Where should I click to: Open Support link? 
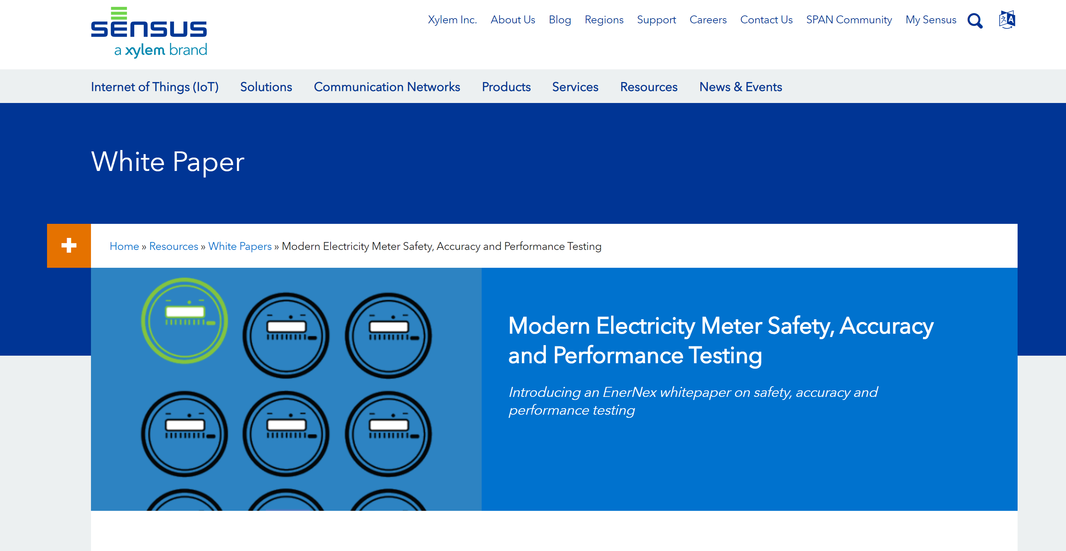click(656, 20)
